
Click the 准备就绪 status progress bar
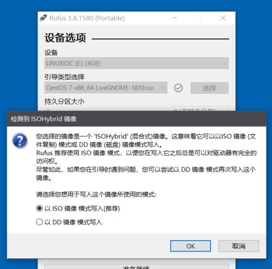pos(137,266)
